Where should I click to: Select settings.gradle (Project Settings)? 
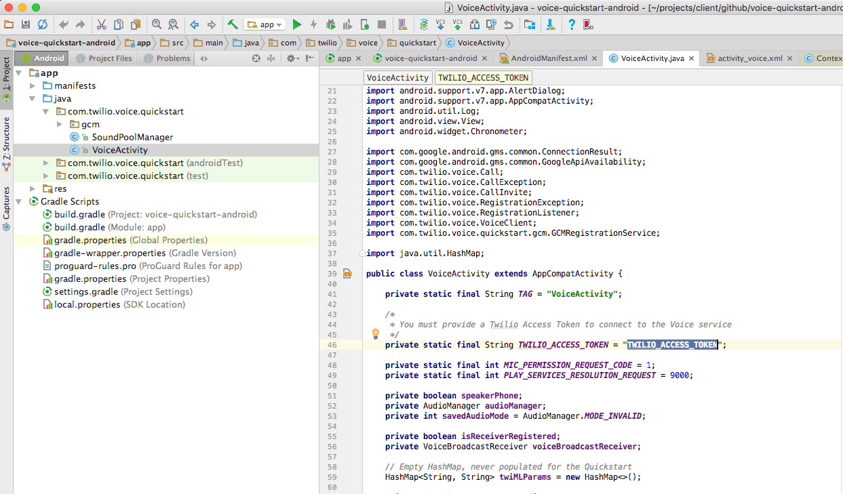117,292
